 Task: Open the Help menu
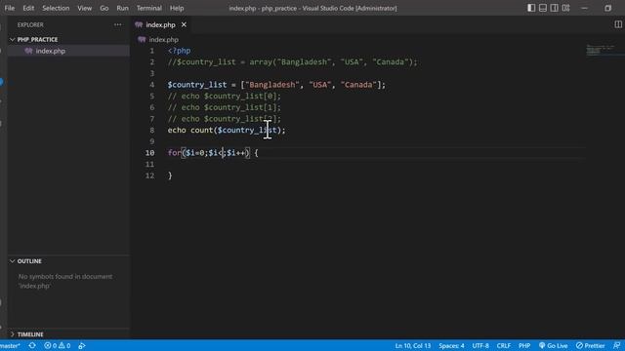tap(177, 8)
